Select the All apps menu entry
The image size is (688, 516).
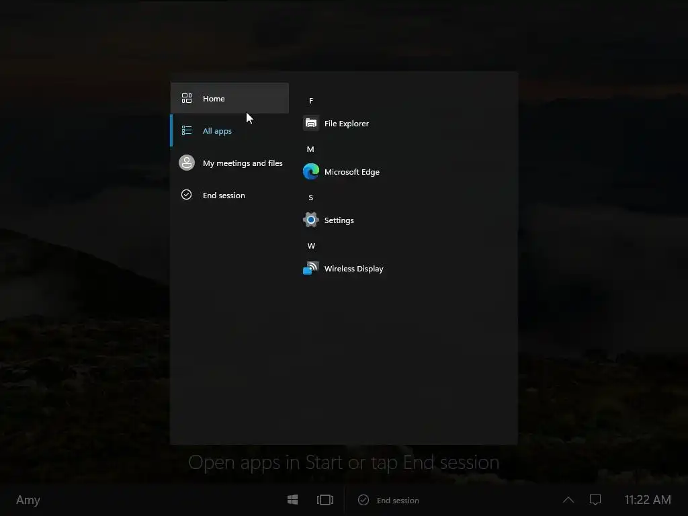230,131
